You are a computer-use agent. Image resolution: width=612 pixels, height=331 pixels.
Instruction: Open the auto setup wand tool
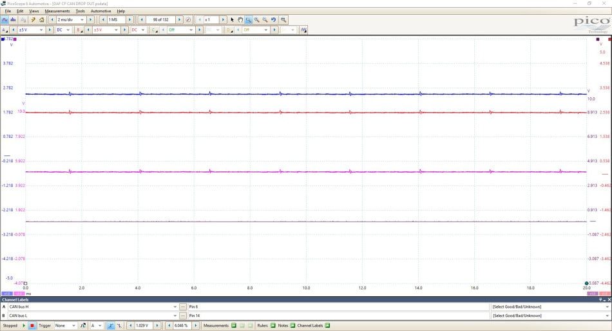(x=33, y=19)
